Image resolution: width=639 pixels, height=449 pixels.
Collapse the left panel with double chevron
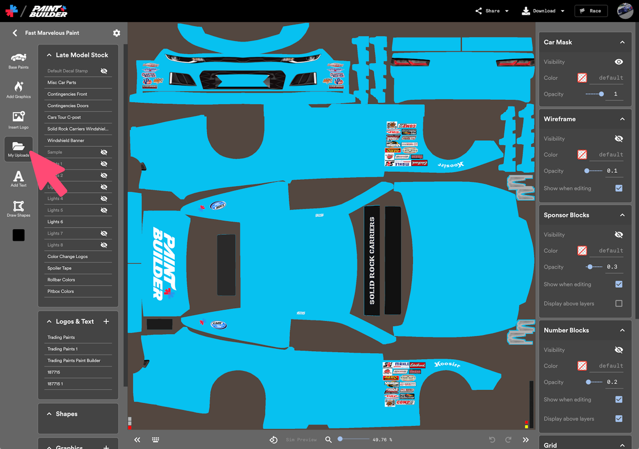pyautogui.click(x=137, y=440)
